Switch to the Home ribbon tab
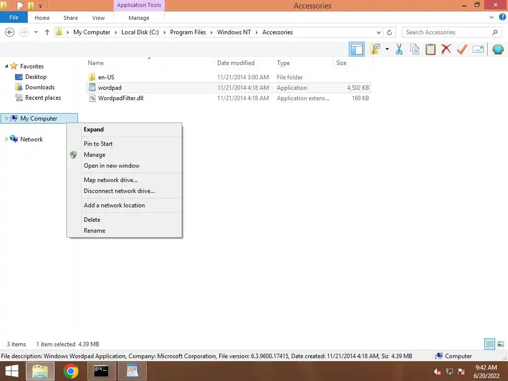The height and width of the screenshot is (381, 508). click(42, 18)
